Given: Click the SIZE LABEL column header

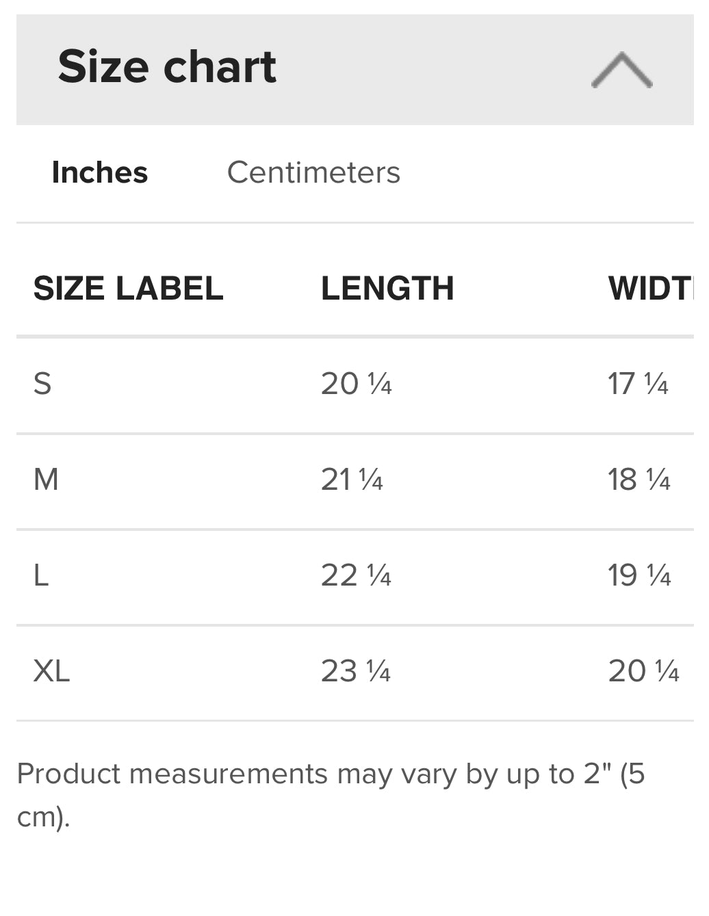Looking at the screenshot, I should [129, 288].
